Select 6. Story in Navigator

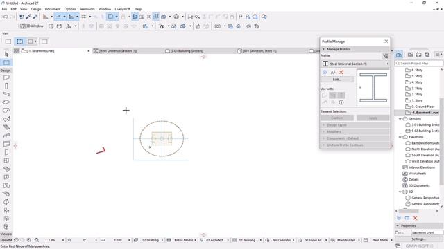point(414,70)
